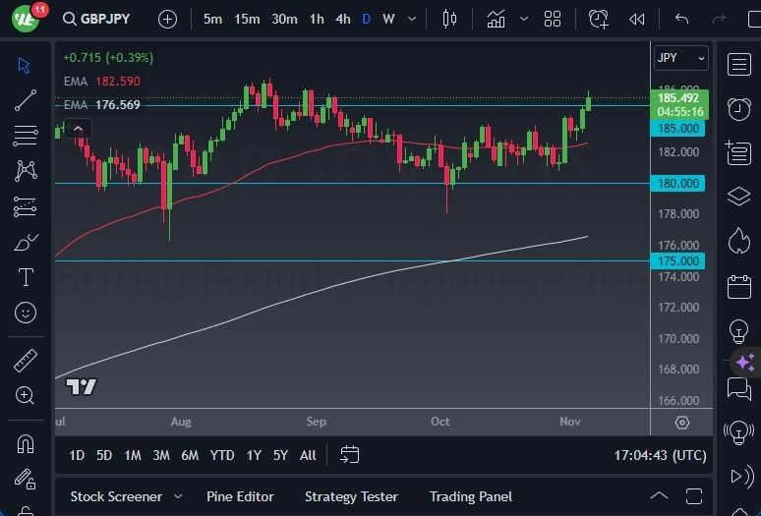The height and width of the screenshot is (516, 761).
Task: Set date range to All
Action: pos(308,455)
